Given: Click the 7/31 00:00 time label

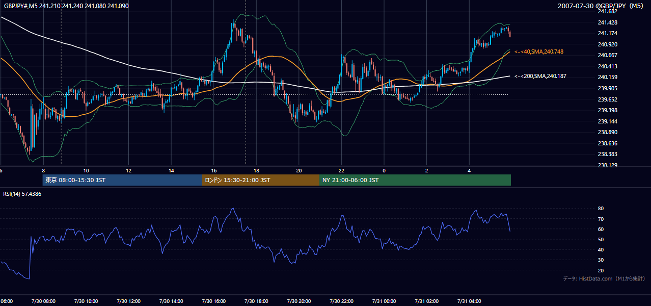Looking at the screenshot, I should [384, 301].
